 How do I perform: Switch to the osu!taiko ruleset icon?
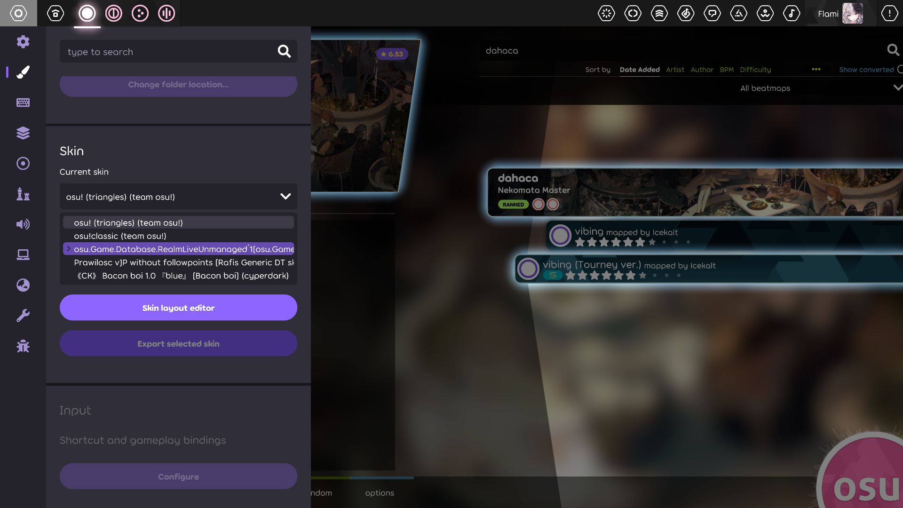(114, 13)
